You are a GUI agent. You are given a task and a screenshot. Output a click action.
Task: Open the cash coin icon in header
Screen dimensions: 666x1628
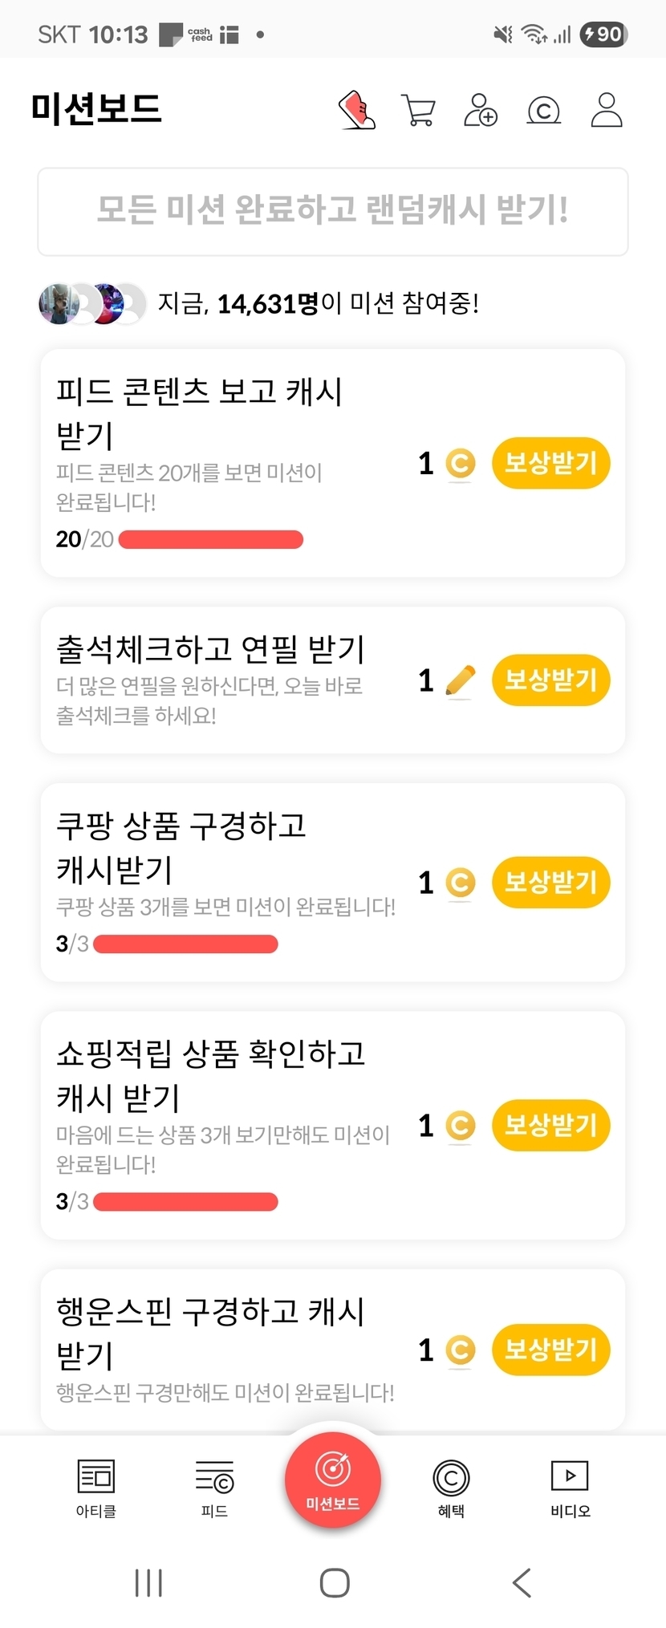pyautogui.click(x=543, y=110)
